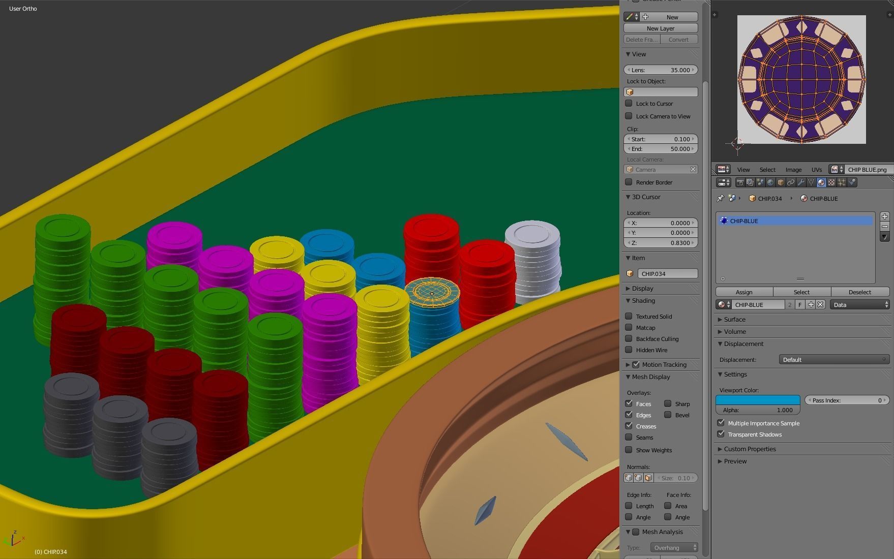Image resolution: width=894 pixels, height=559 pixels.
Task: Clear the Local Camera field with X
Action: [x=693, y=169]
